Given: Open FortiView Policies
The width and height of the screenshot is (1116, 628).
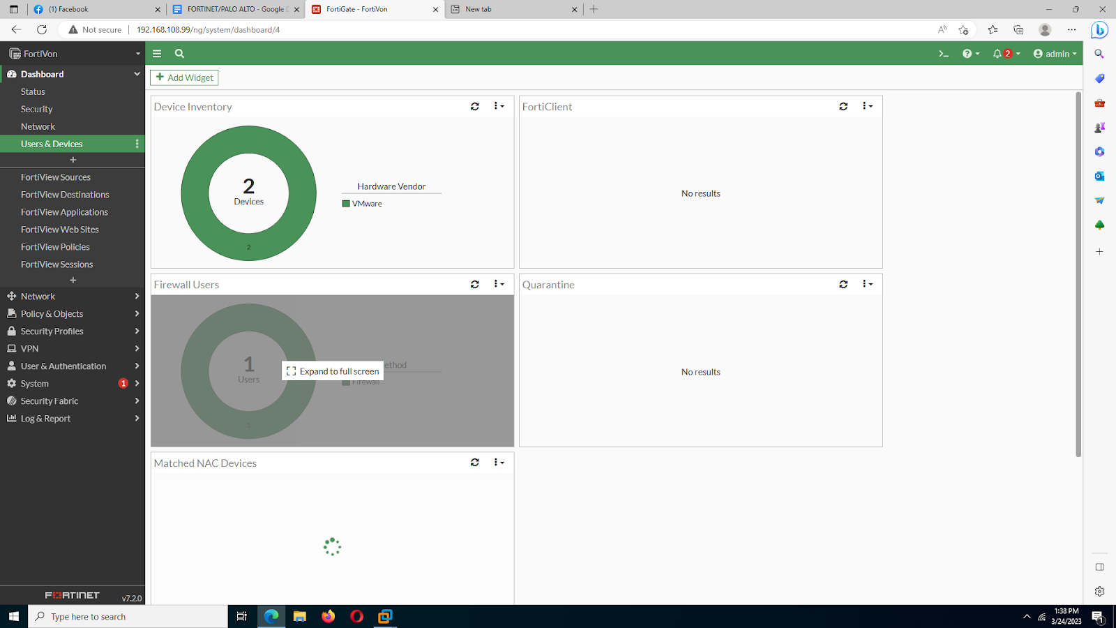Looking at the screenshot, I should [x=55, y=247].
